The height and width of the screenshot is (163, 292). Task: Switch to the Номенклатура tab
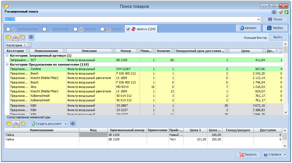[27, 29]
